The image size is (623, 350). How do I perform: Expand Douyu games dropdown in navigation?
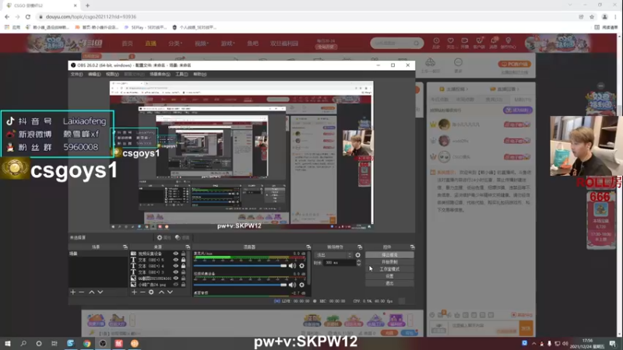pos(227,44)
